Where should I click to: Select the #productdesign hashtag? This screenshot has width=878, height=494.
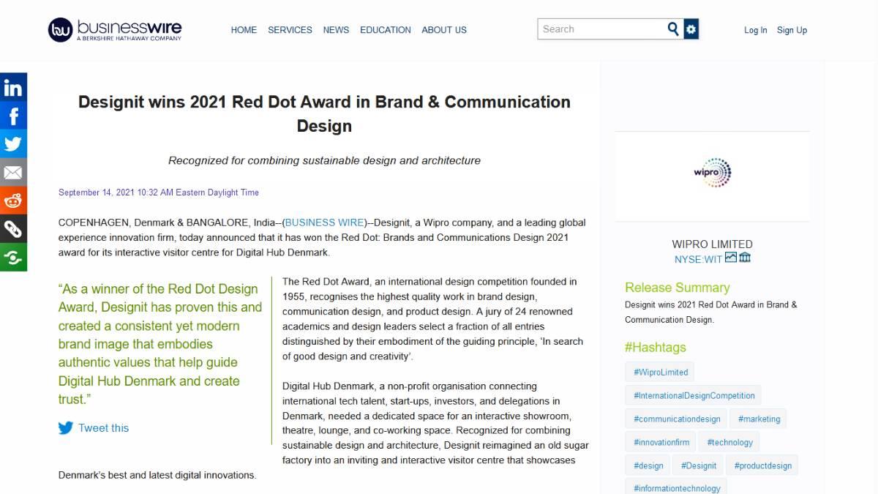pyautogui.click(x=762, y=465)
